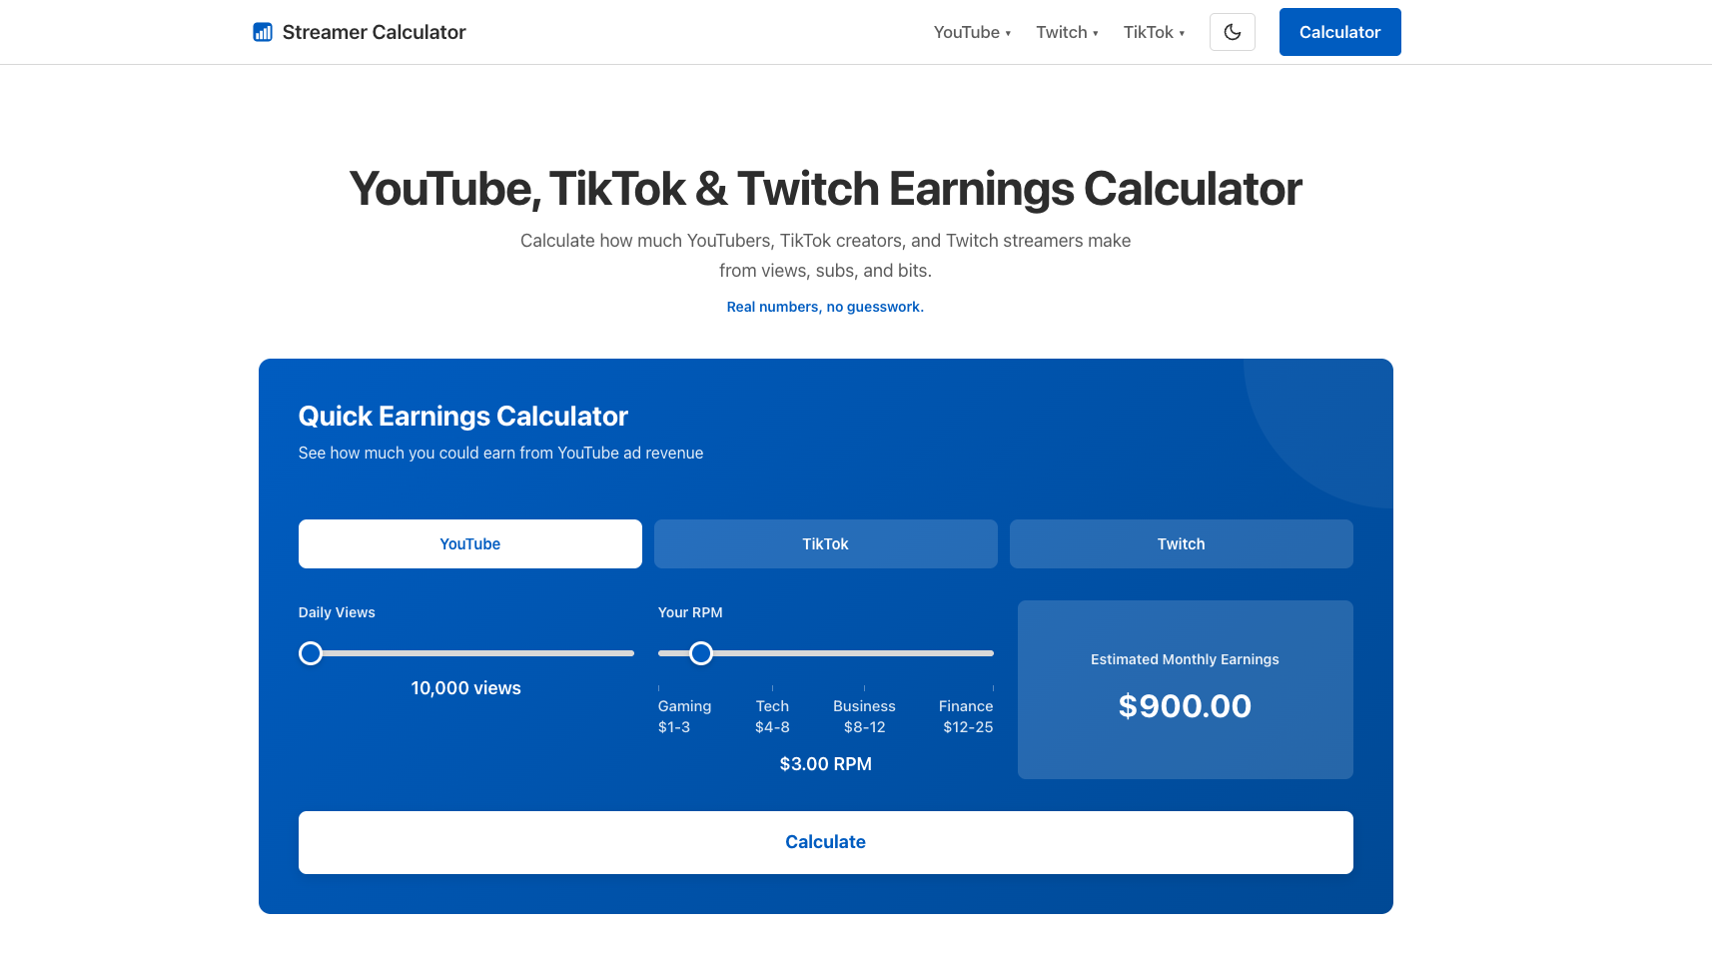Click the $900.00 earnings amount
Screen dimensions: 1712x955
[x=1185, y=706]
